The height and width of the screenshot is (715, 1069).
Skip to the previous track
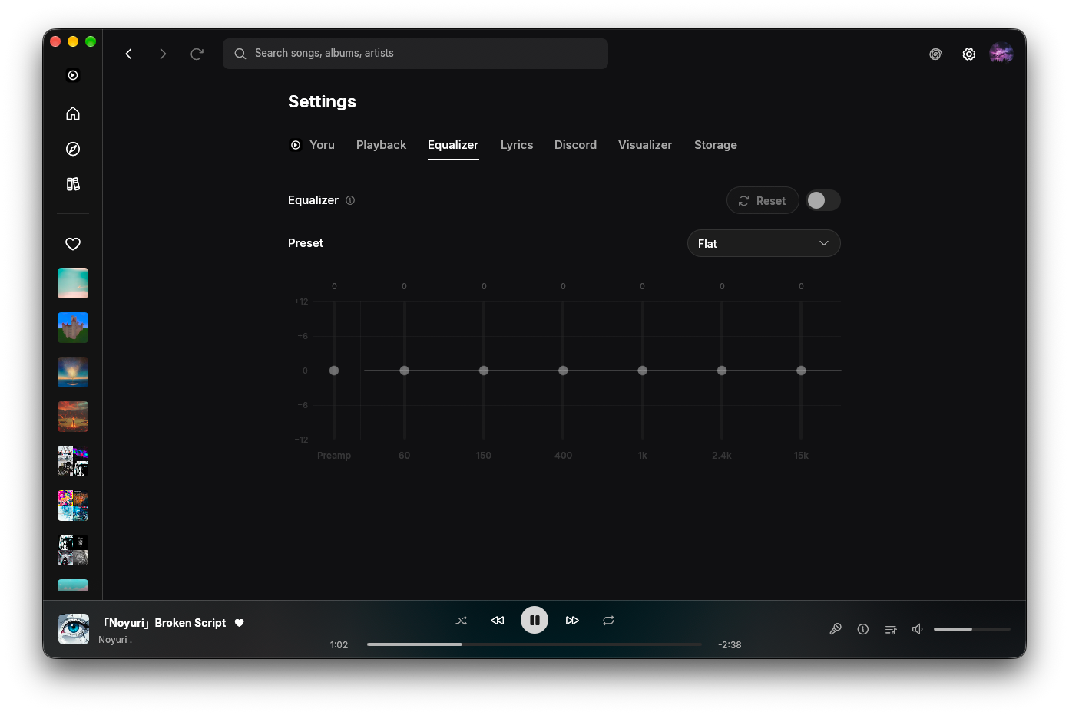(498, 621)
